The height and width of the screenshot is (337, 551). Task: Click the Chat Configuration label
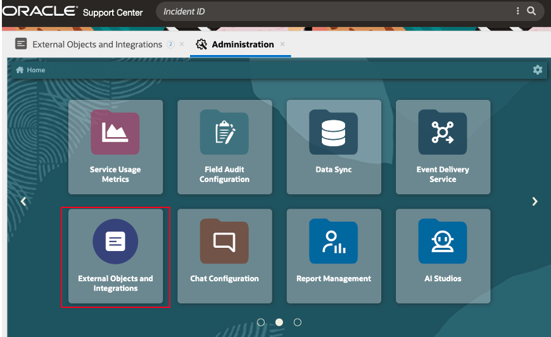224,279
